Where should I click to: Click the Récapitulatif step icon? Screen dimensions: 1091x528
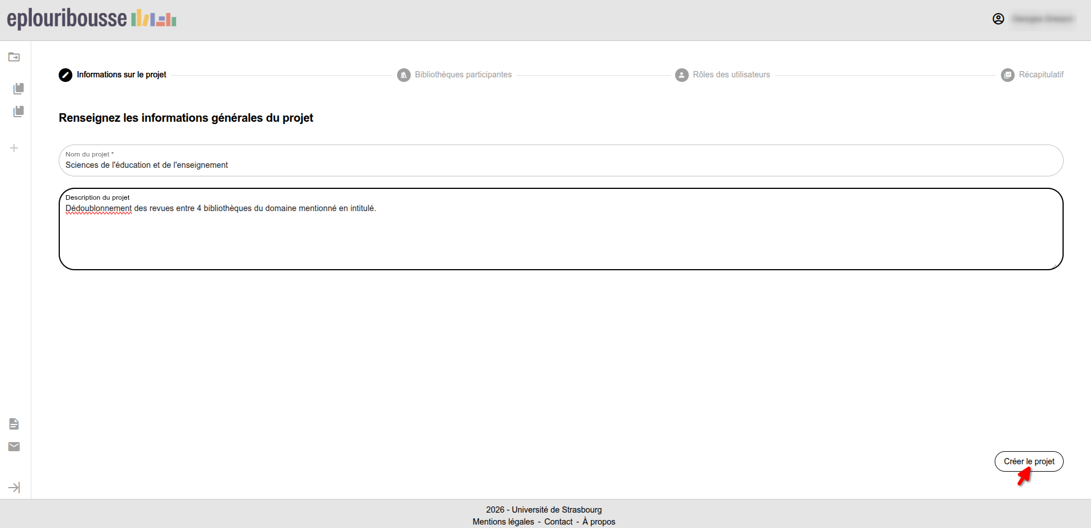[x=1007, y=75]
